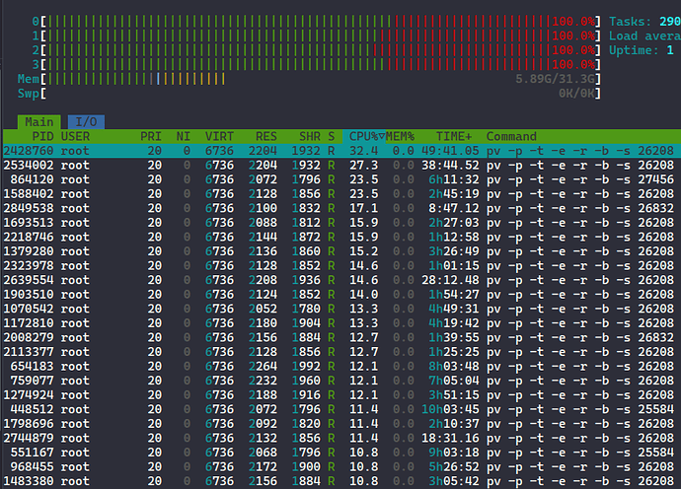Select process row PID 551167
This screenshot has width=681, height=489.
coord(341,452)
